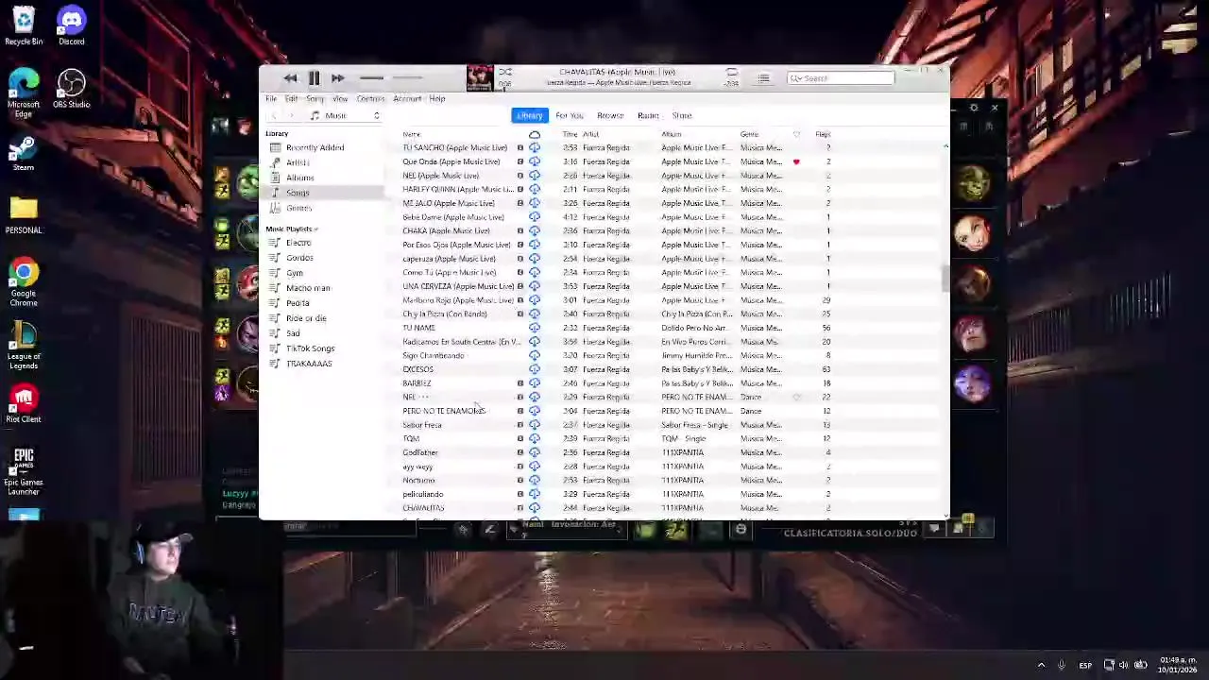Viewport: 1209px width, 680px height.
Task: Download EXCESOS via its cloud icon
Action: coord(535,369)
